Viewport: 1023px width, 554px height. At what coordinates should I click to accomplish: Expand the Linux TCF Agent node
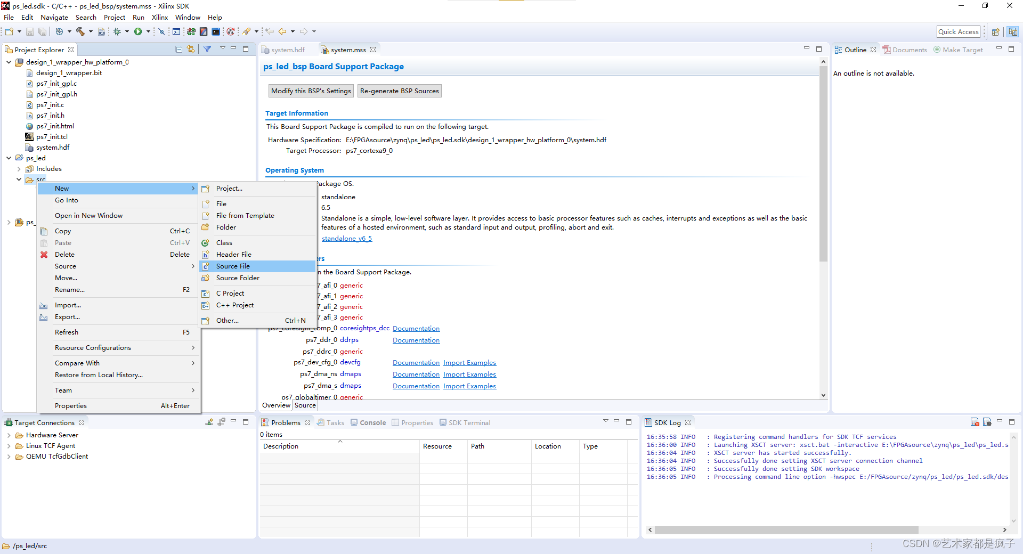[9, 446]
